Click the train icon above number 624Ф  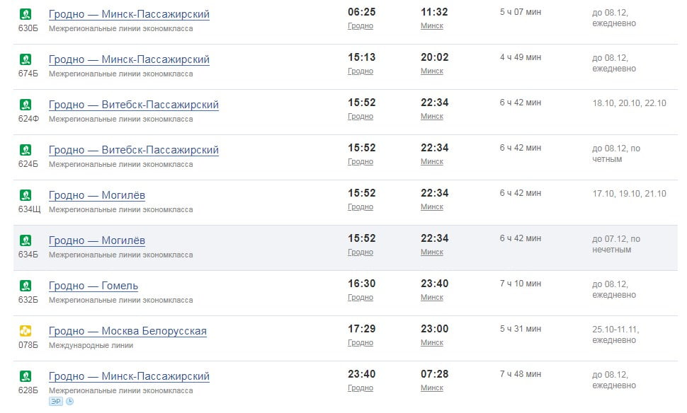[x=25, y=105]
